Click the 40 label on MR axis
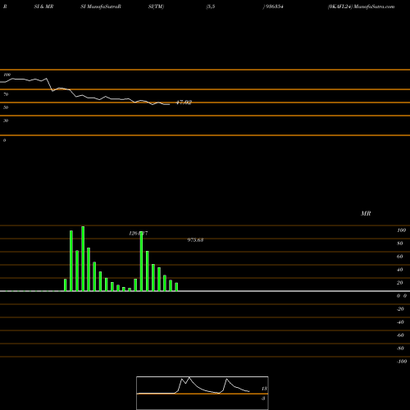This screenshot has height=410, width=410. coord(400,270)
